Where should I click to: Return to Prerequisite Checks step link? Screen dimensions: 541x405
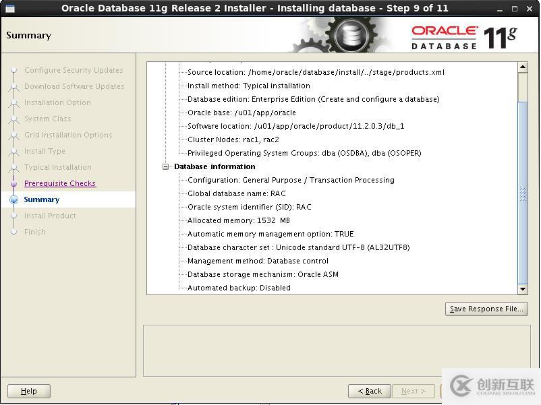coord(60,183)
